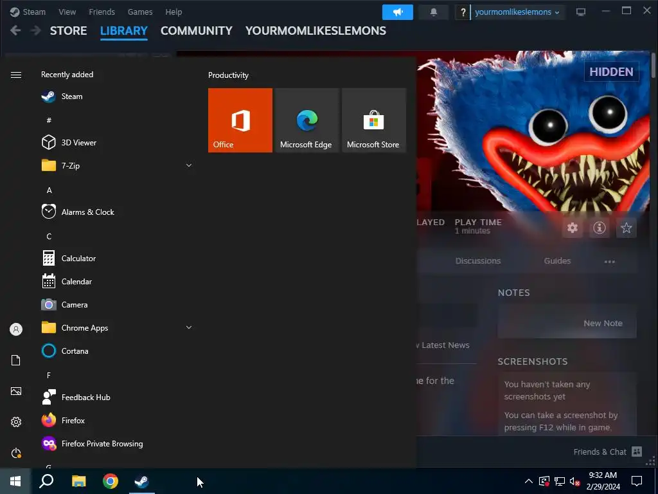The image size is (658, 494).
Task: Click the Windows Start button
Action: (x=15, y=481)
